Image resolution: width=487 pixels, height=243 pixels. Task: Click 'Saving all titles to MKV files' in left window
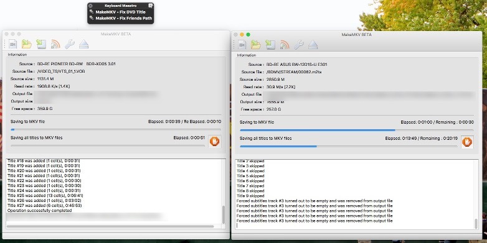click(x=36, y=137)
